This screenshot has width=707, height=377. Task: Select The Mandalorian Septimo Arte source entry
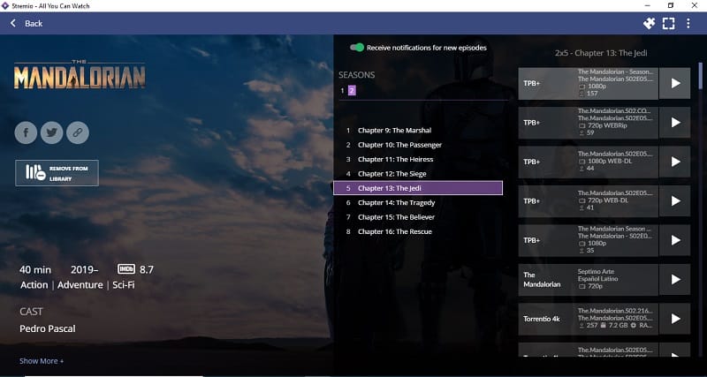(588, 280)
